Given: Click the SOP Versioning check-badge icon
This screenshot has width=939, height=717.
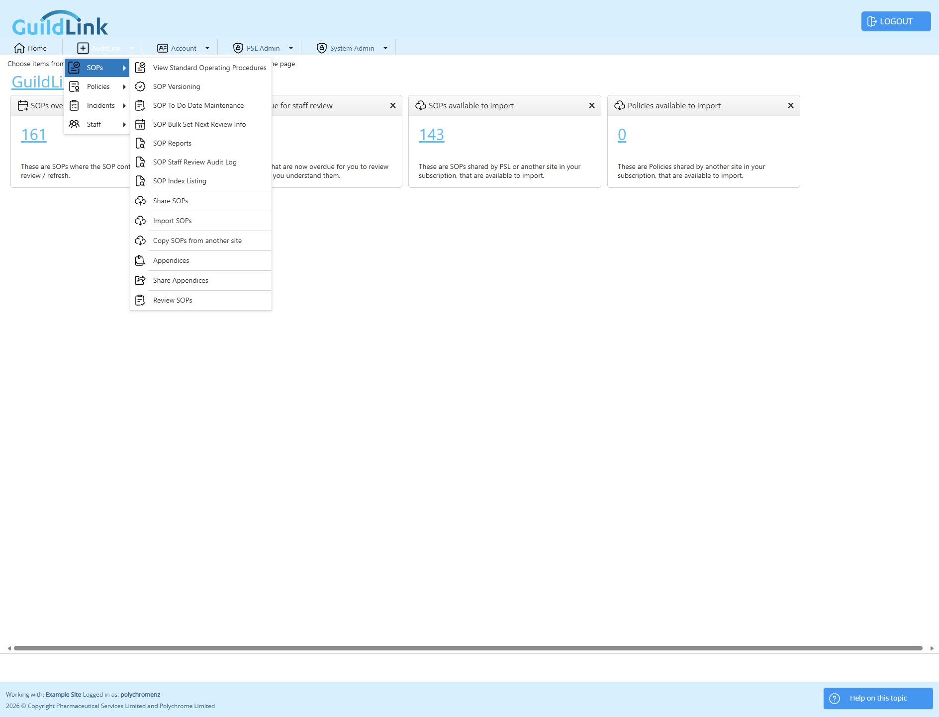Looking at the screenshot, I should coord(140,86).
